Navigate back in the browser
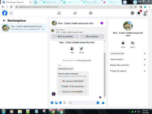Image resolution: width=152 pixels, height=114 pixels. 3,7
